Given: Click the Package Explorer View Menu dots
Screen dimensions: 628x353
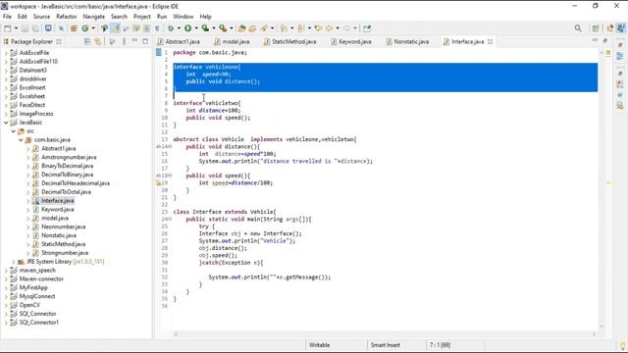Looking at the screenshot, I should click(x=125, y=41).
